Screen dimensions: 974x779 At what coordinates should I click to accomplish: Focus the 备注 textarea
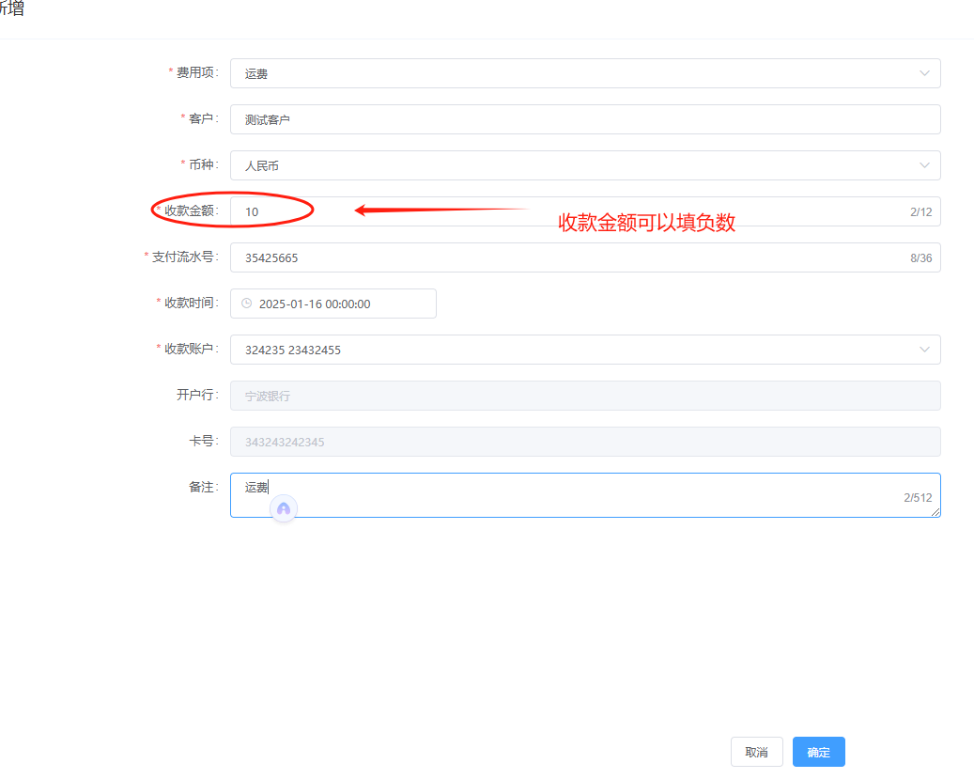point(585,495)
